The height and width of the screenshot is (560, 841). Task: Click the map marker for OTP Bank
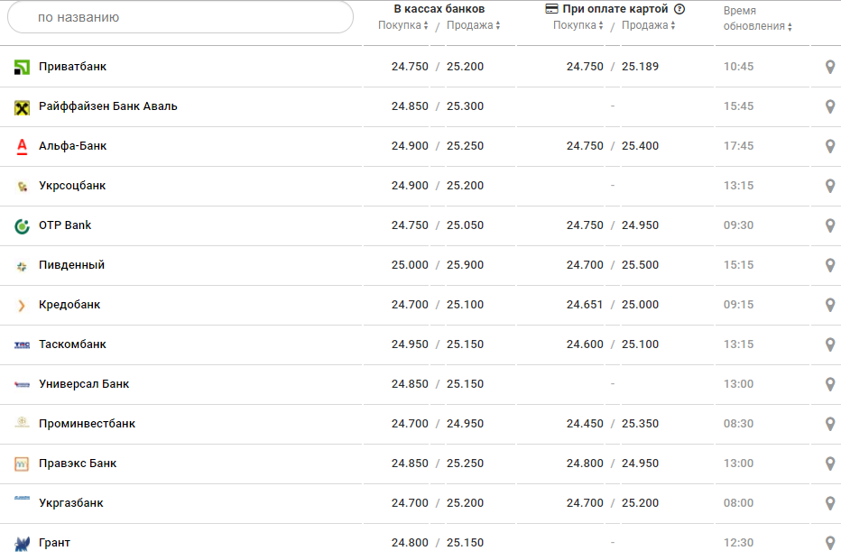(x=830, y=225)
